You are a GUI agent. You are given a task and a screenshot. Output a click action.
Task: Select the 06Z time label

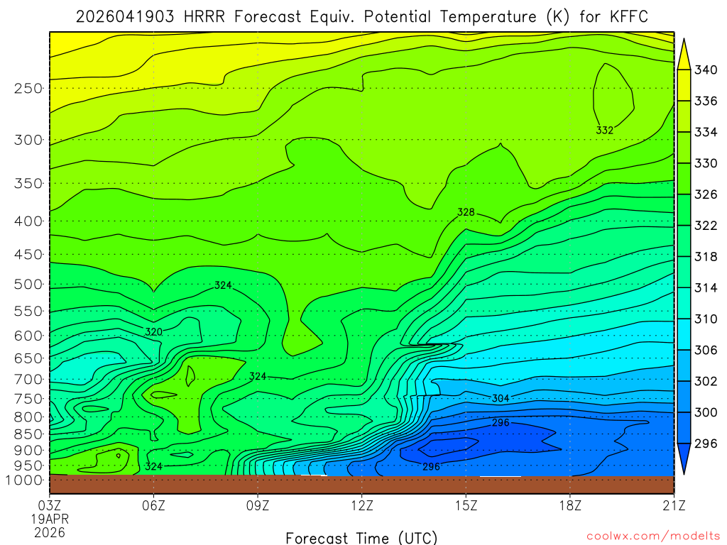[153, 505]
